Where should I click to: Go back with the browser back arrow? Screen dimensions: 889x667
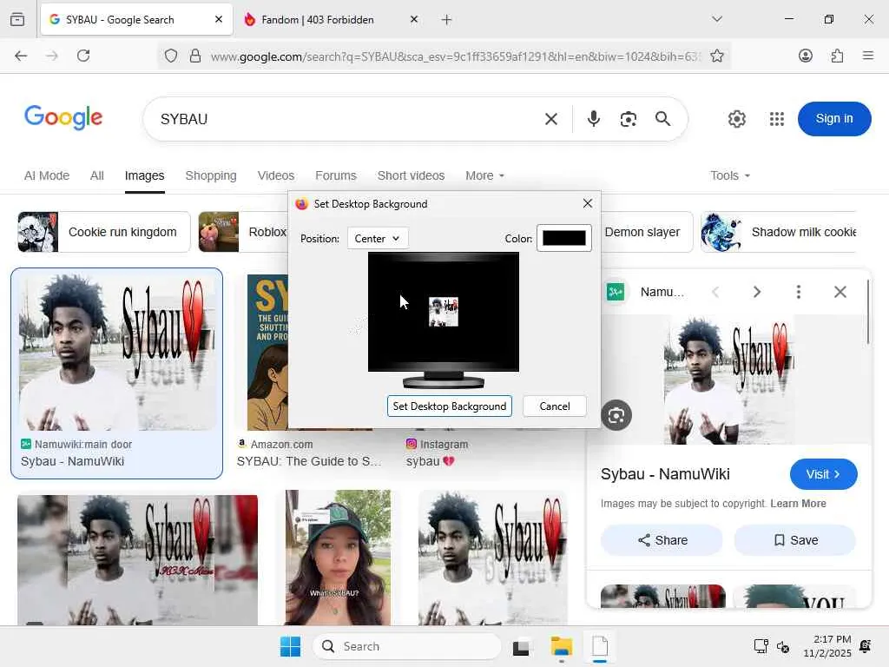pos(21,56)
